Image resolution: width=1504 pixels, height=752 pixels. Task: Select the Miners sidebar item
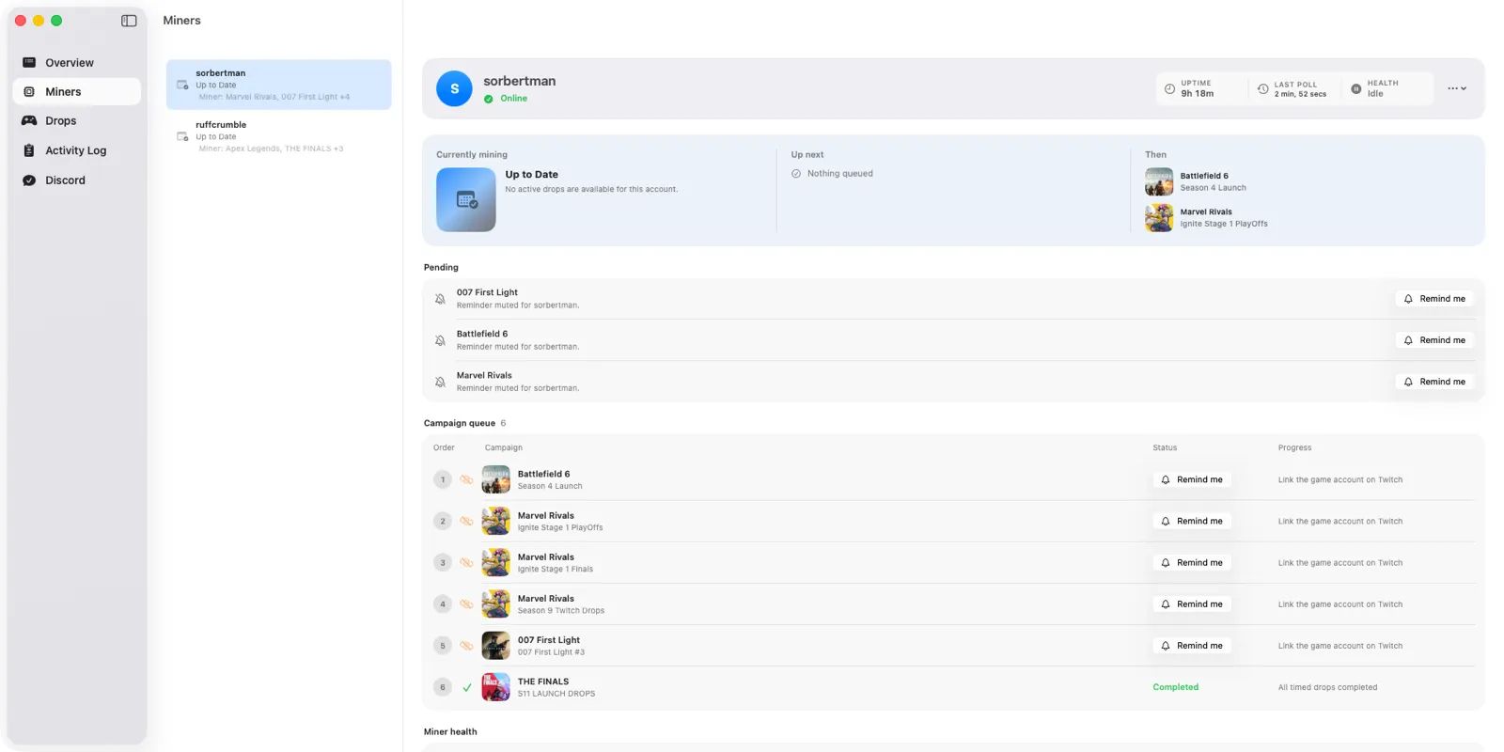(77, 91)
